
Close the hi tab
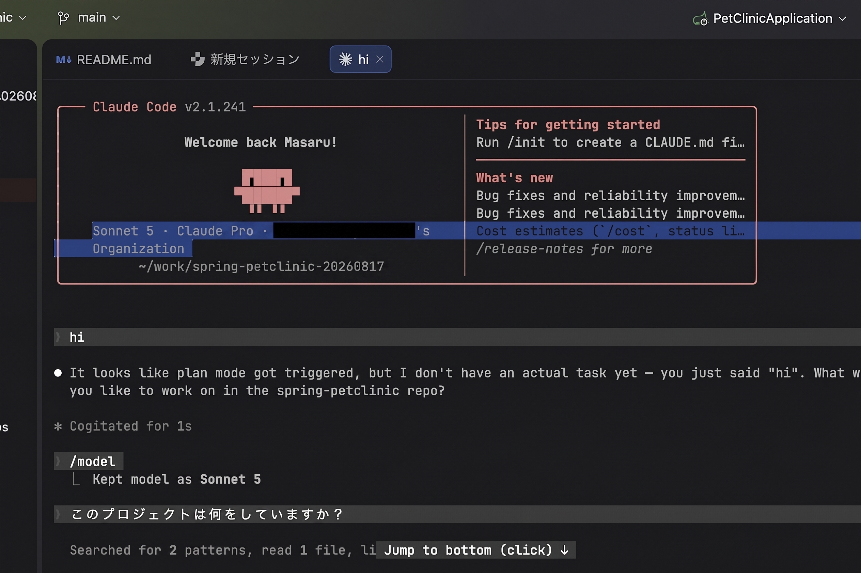click(380, 59)
